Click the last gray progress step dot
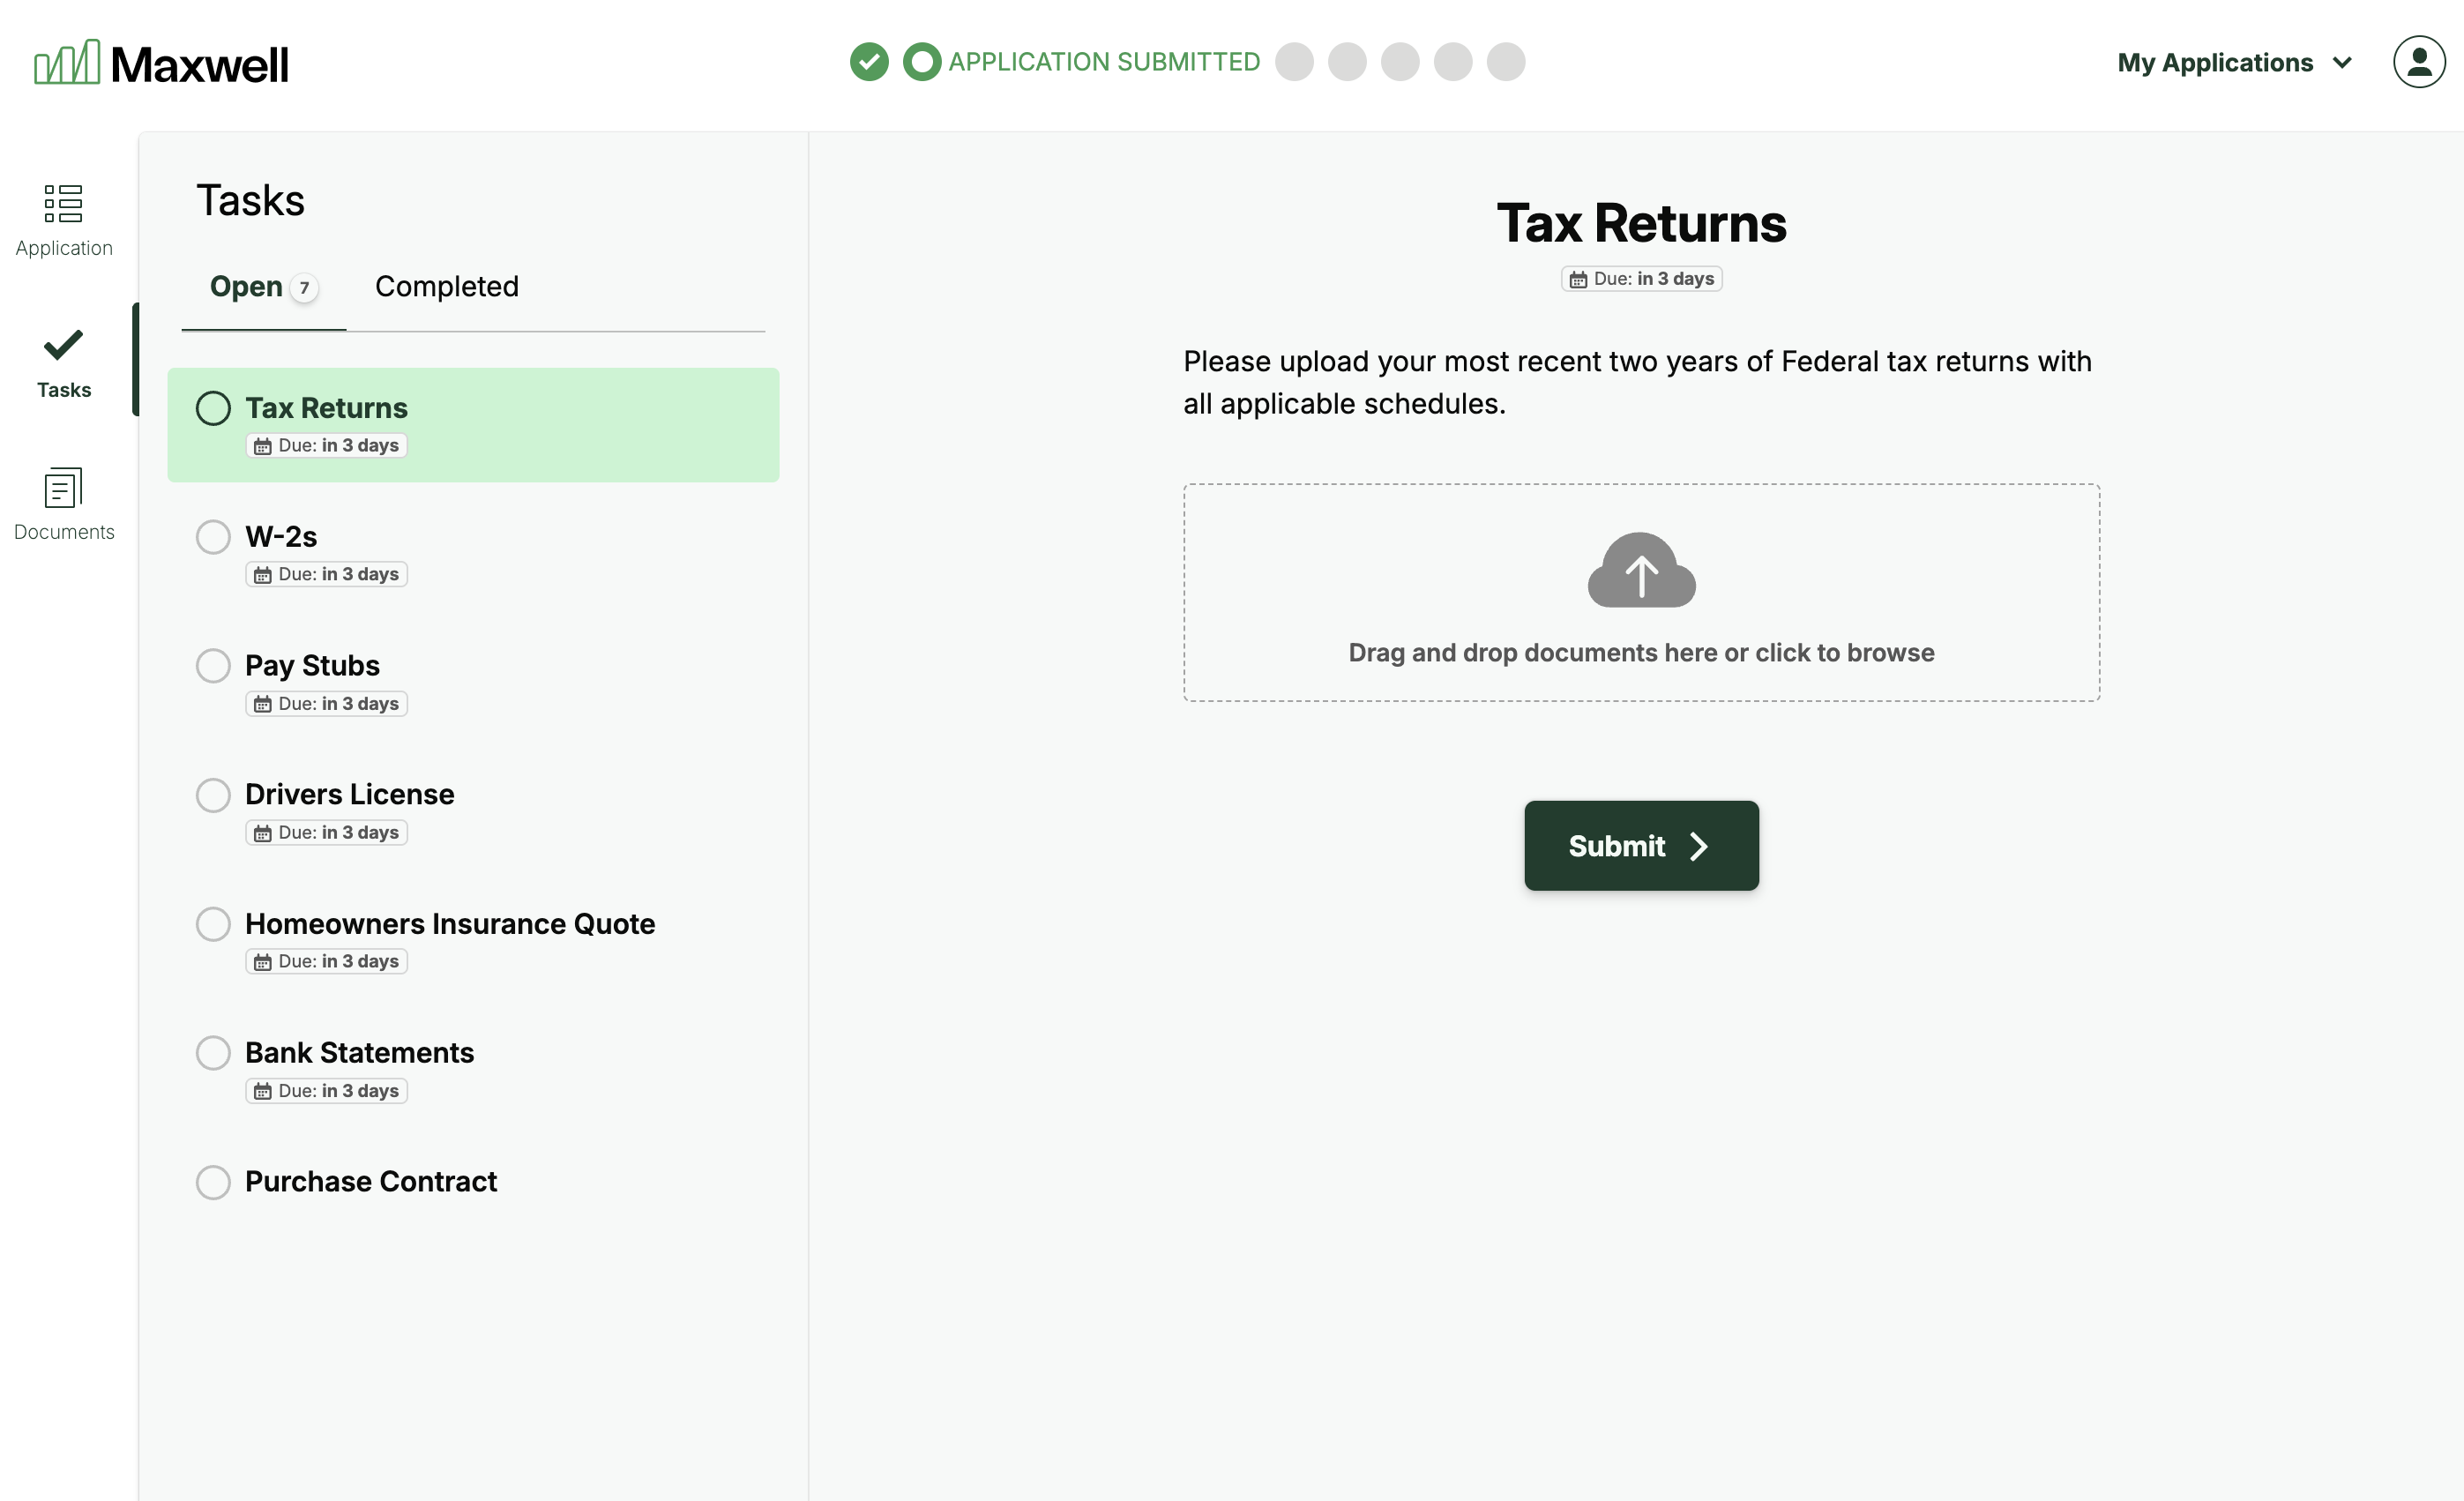The image size is (2464, 1501). tap(1505, 62)
